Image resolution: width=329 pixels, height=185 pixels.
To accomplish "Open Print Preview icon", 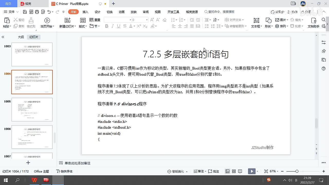I will click(x=43, y=12).
